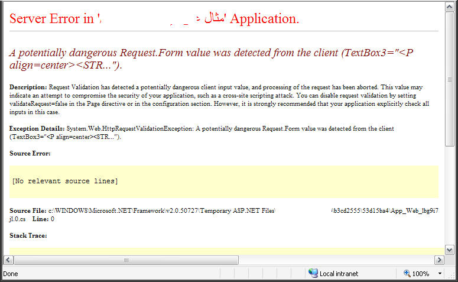Click the vertical scrollbar up arrow
Screen dimensions: 458x282
pos(449,7)
